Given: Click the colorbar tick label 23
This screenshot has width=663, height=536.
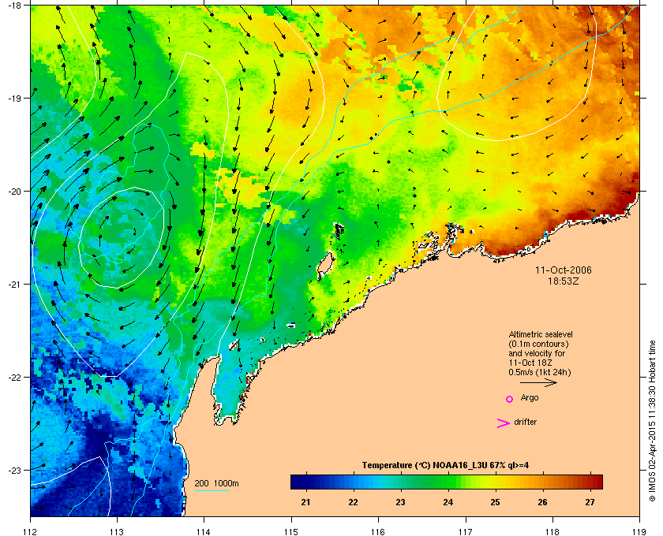Looking at the screenshot, I should point(400,502).
